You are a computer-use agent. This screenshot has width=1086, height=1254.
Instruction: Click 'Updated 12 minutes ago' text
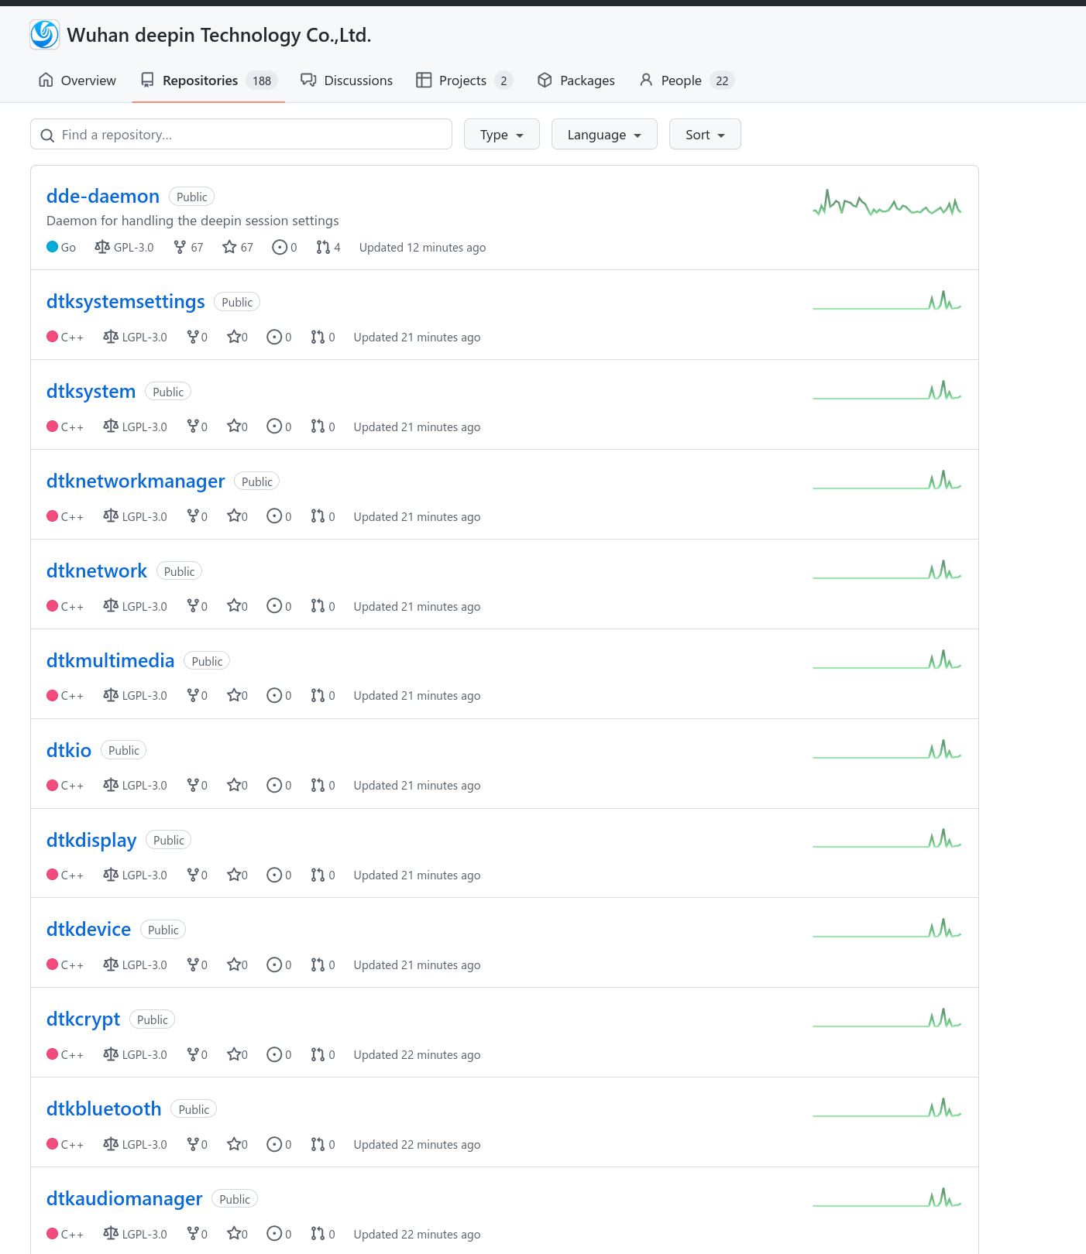pos(423,248)
